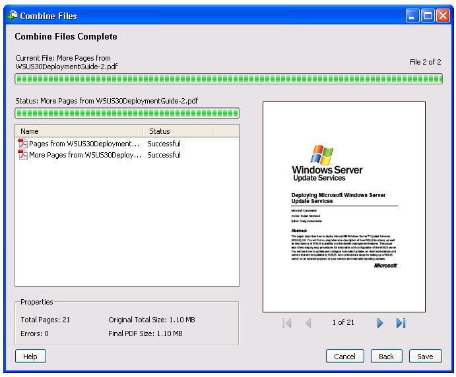Close the Combine Files window

point(443,15)
